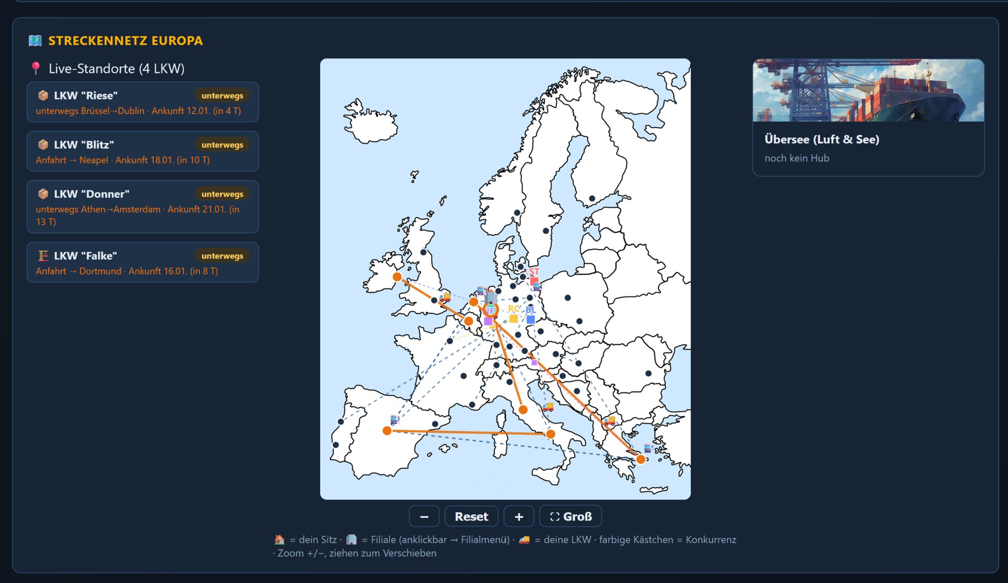Click the unterwegs badge on the Blitz card

(x=222, y=145)
